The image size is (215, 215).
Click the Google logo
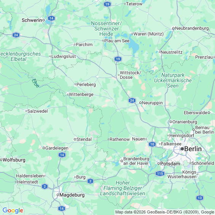click(13, 210)
